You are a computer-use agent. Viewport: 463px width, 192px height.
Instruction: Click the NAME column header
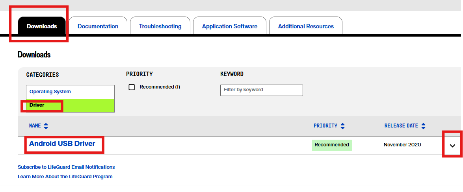(x=35, y=126)
